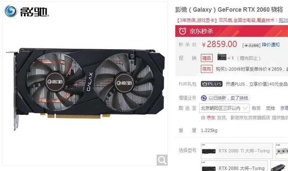
Task: Click the 以旧换新，卖了换钱 trade-in button
Action: 225,98
